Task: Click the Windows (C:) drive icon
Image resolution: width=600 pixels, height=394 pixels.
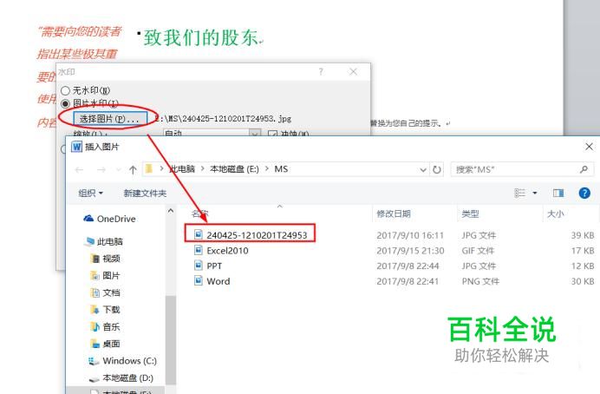Action: click(x=93, y=361)
